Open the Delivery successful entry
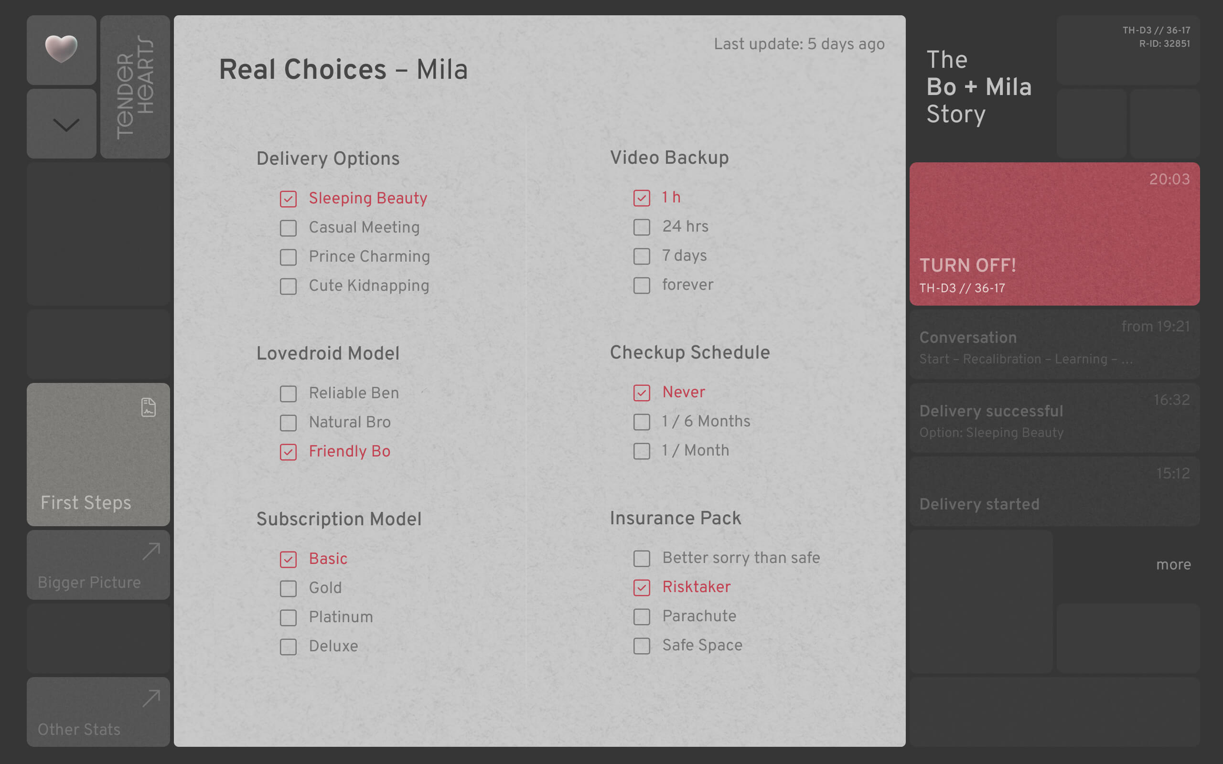This screenshot has height=764, width=1223. (x=1055, y=418)
